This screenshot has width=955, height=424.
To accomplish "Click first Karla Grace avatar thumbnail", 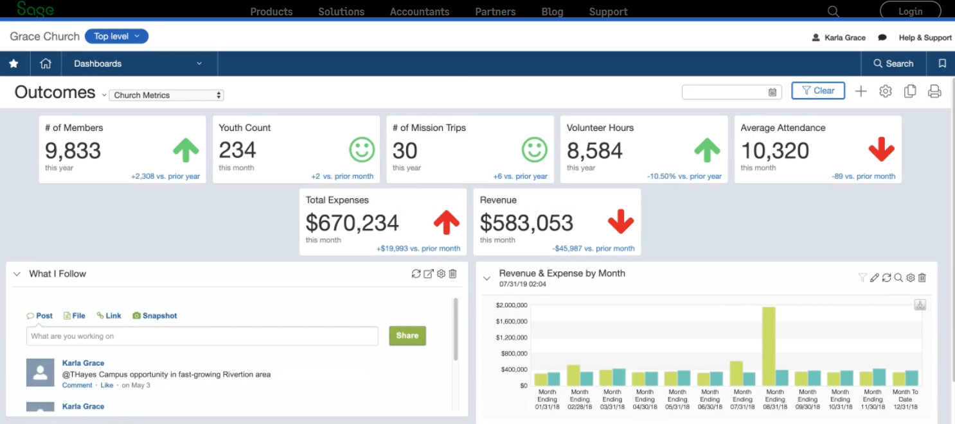I will tap(40, 373).
